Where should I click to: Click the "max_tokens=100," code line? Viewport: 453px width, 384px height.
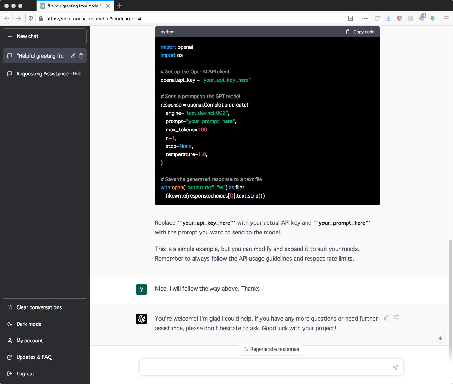[187, 130]
